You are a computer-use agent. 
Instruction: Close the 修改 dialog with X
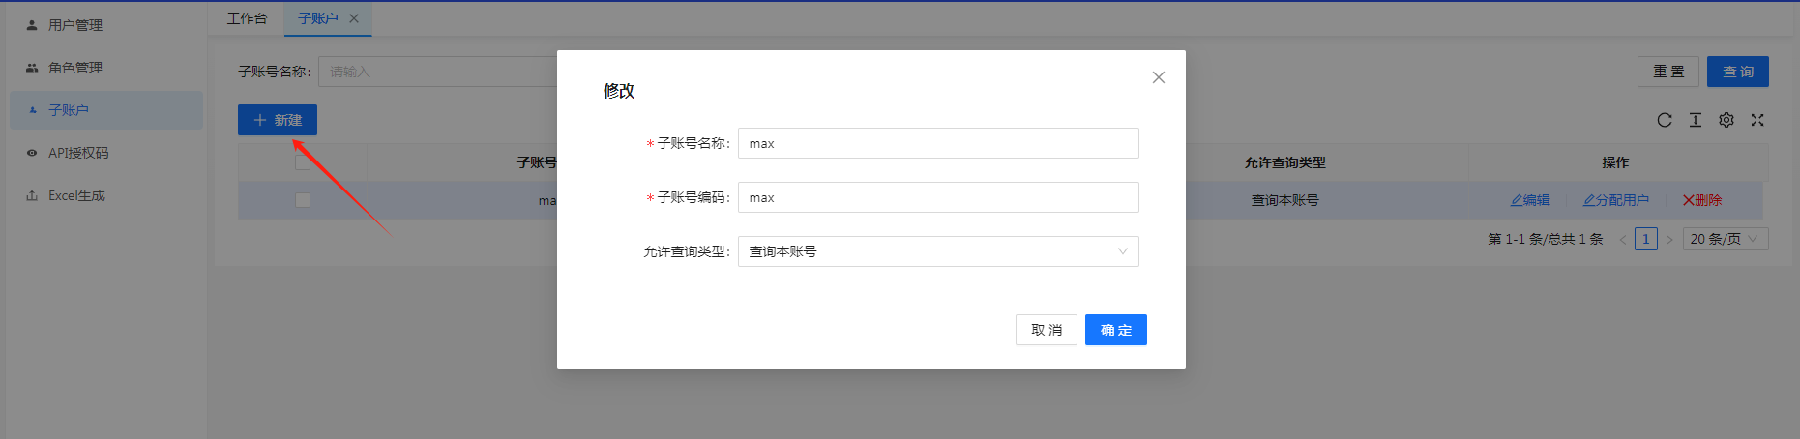(x=1158, y=77)
